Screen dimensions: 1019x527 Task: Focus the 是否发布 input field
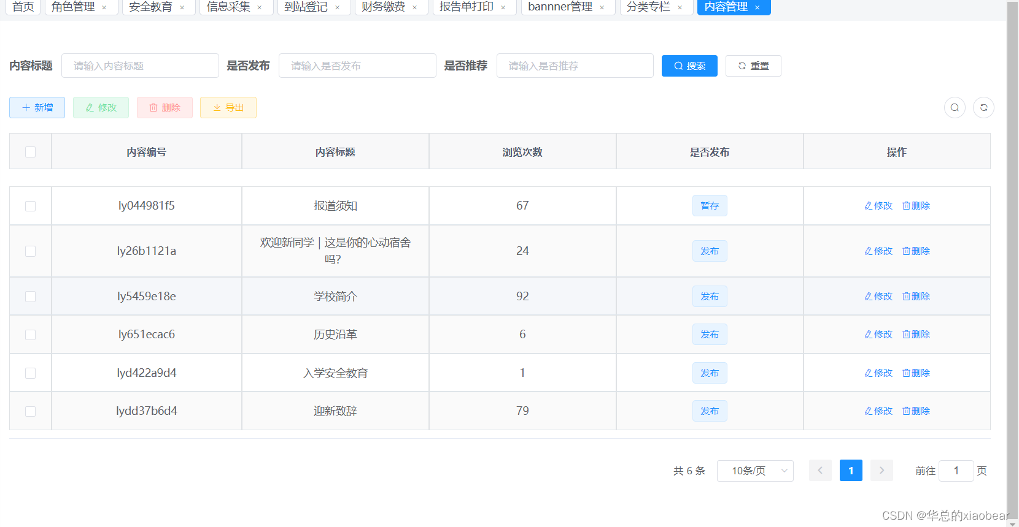click(x=357, y=66)
